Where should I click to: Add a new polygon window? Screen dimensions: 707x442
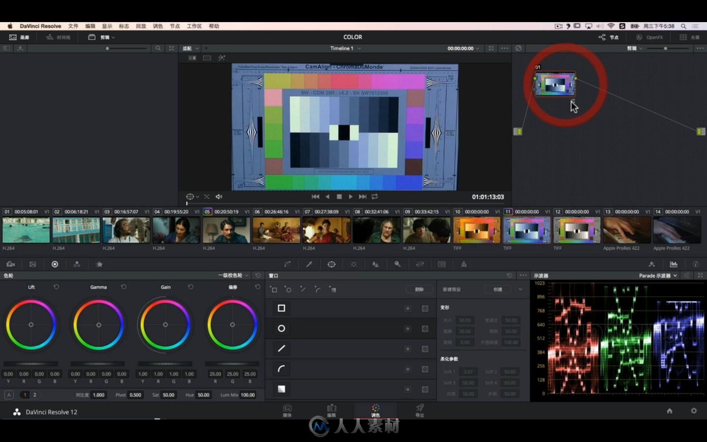click(303, 290)
